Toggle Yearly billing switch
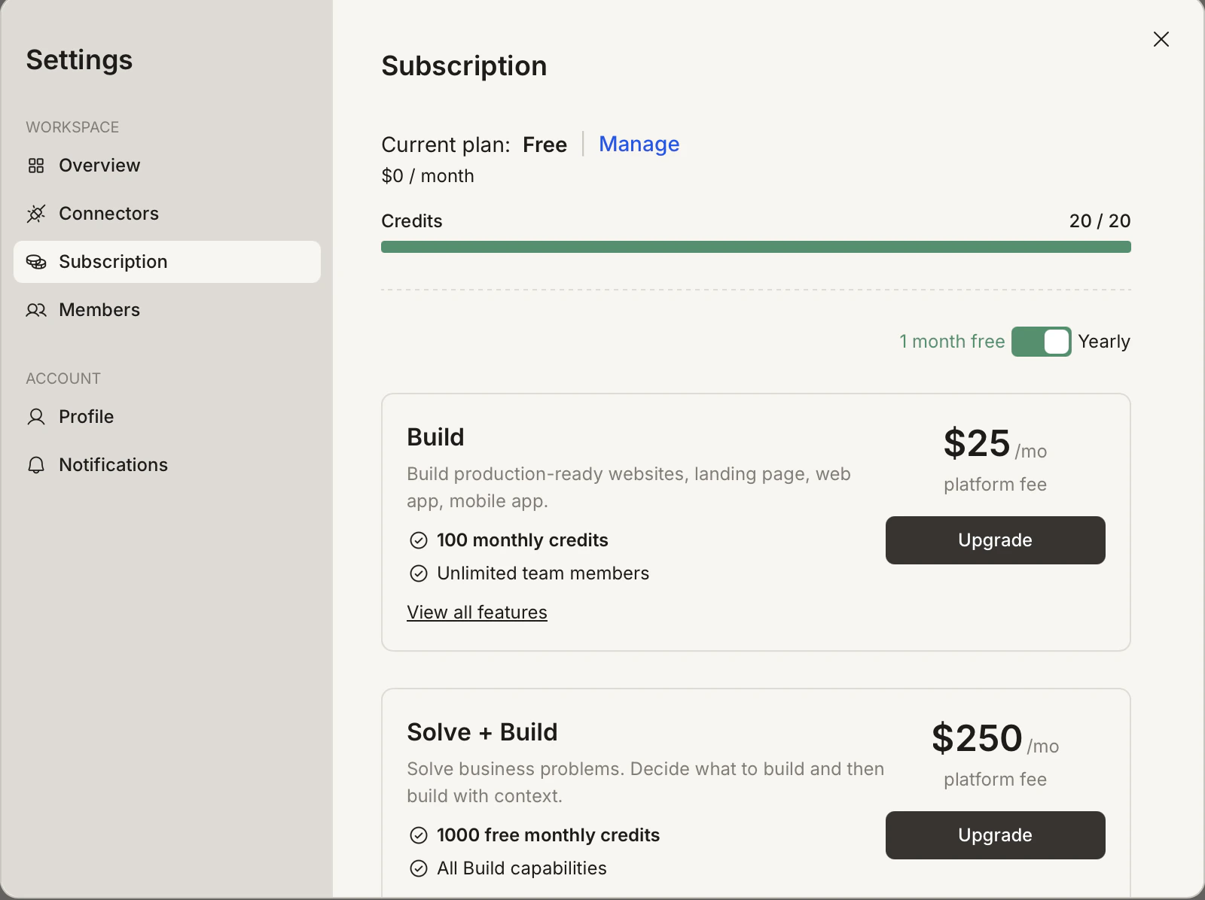This screenshot has width=1205, height=900. click(1042, 342)
